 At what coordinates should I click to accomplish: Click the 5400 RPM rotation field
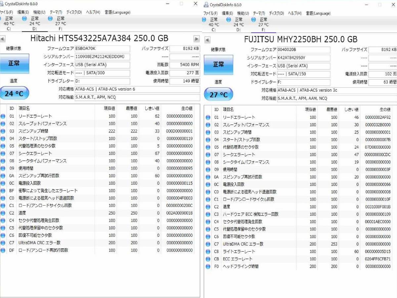185,65
